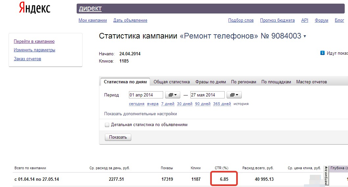Open the Подбор слов link
Image resolution: width=348 pixels, height=187 pixels.
[241, 20]
